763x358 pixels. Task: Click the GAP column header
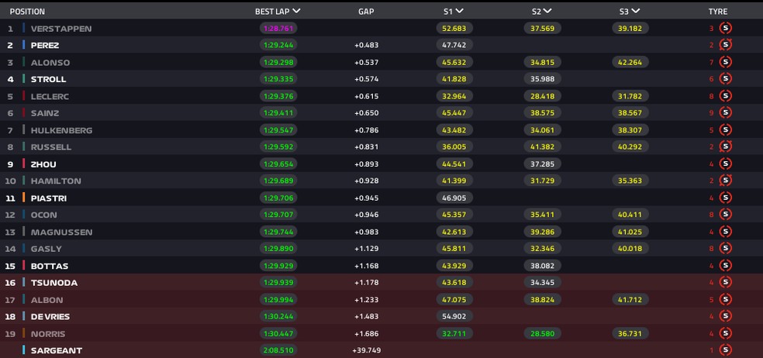pyautogui.click(x=366, y=12)
